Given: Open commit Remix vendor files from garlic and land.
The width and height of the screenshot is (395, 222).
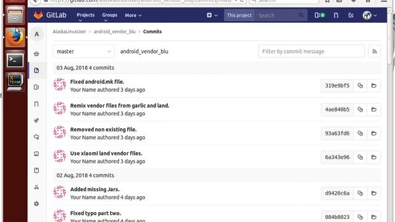Looking at the screenshot, I should click(x=120, y=105).
